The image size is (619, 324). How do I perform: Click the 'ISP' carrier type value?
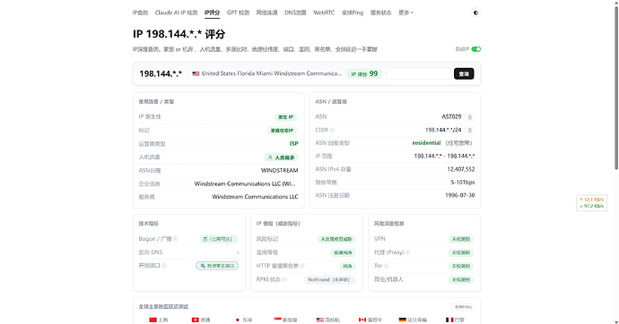(x=293, y=144)
